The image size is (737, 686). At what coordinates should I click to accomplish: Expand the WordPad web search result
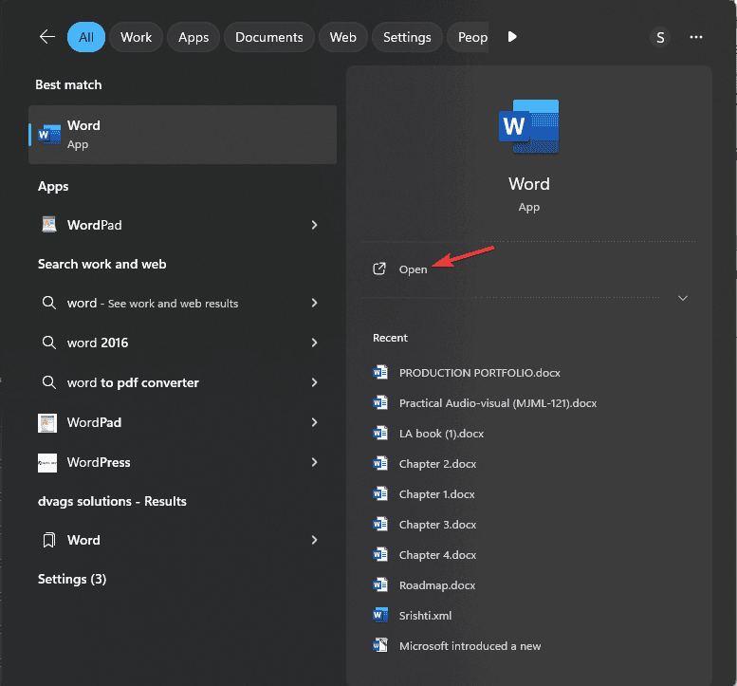(314, 422)
